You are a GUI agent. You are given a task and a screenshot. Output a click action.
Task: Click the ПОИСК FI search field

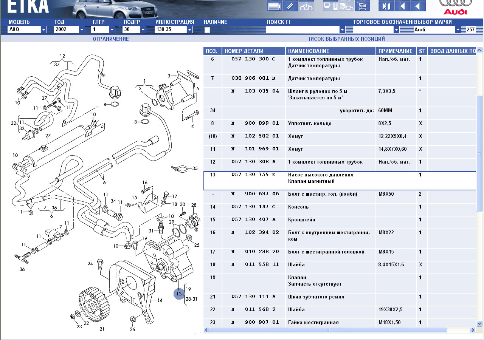pos(302,29)
